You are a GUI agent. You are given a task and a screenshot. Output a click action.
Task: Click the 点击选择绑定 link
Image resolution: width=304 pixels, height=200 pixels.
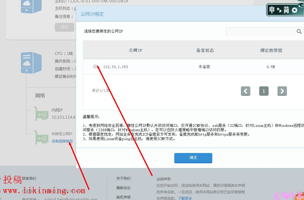coord(63,141)
